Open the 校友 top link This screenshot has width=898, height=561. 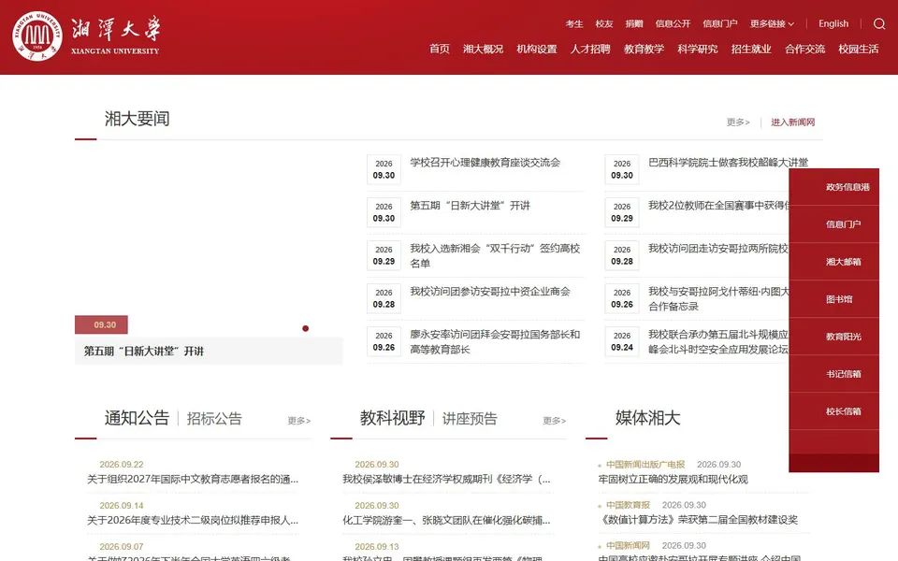pyautogui.click(x=604, y=24)
